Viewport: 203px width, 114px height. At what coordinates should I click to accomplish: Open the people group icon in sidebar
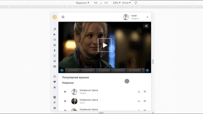click(x=55, y=97)
